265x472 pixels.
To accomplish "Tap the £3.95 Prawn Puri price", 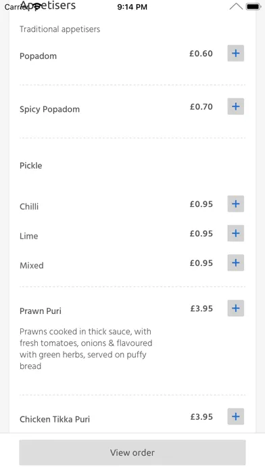I will (201, 309).
